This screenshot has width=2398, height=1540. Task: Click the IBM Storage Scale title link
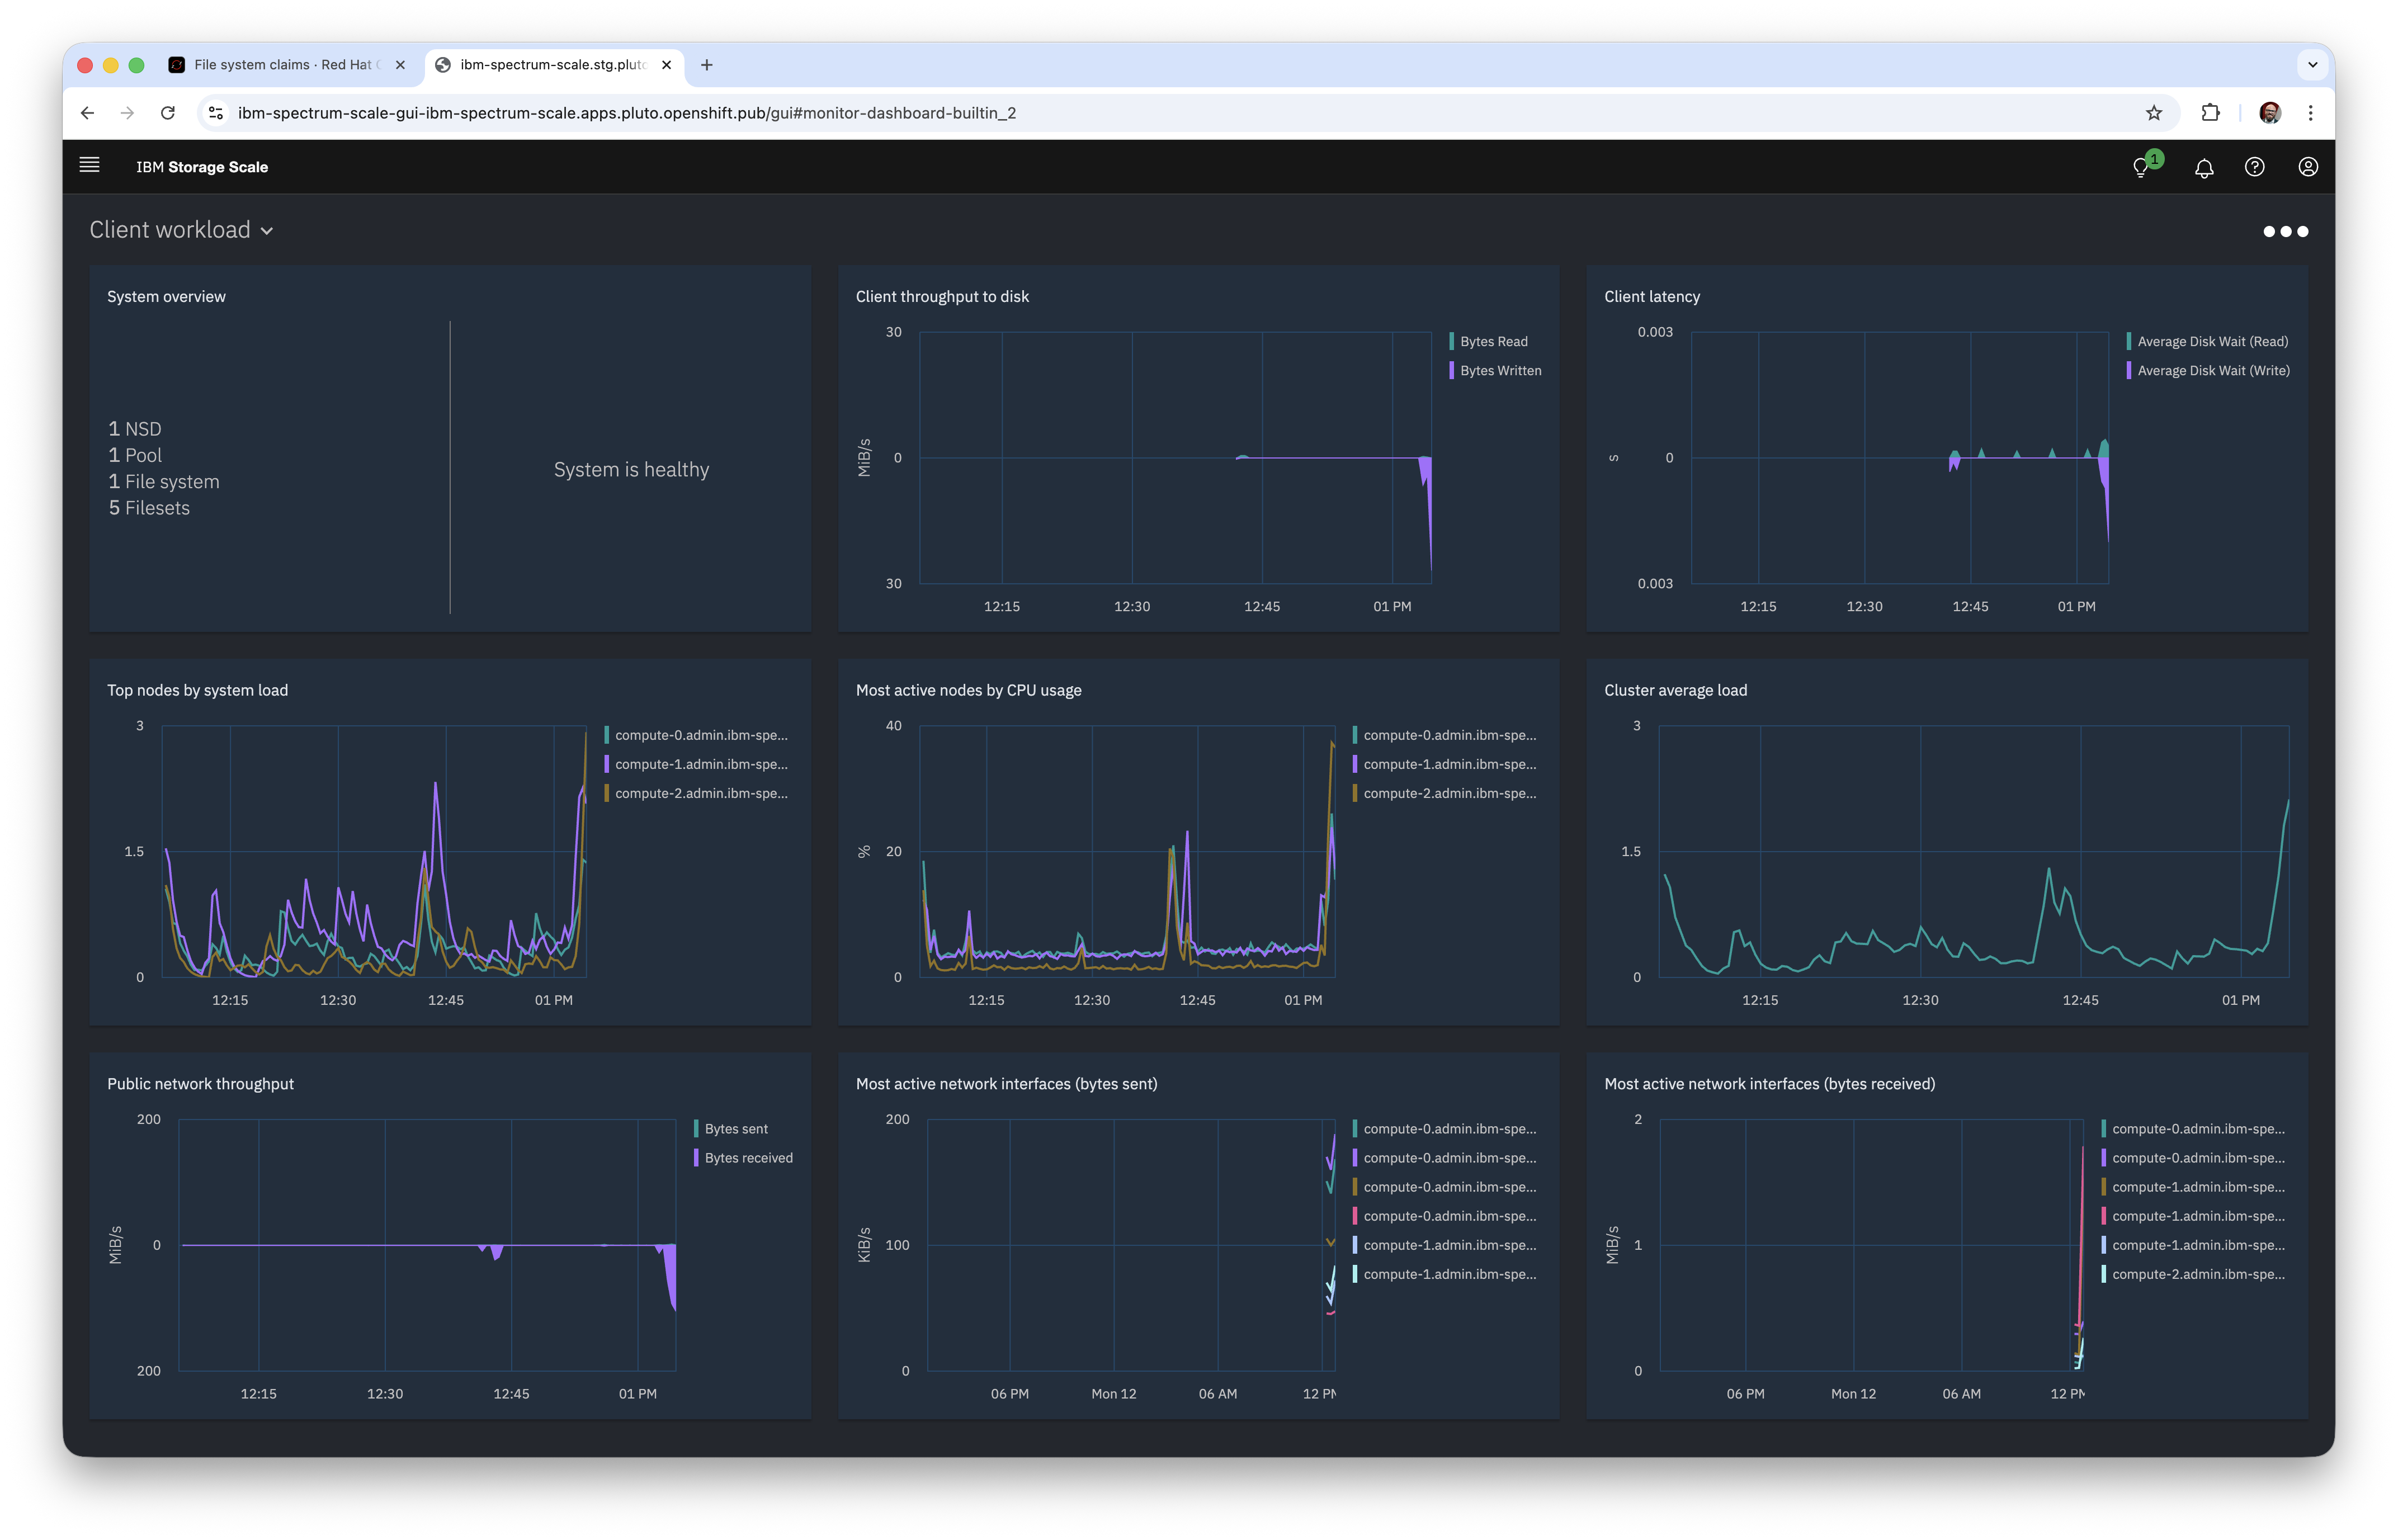pos(202,167)
